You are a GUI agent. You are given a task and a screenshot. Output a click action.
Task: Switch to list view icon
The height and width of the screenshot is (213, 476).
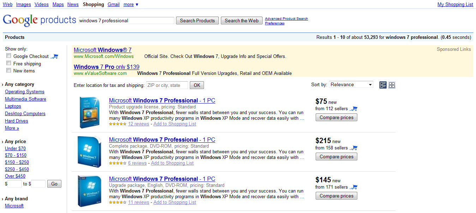click(383, 85)
